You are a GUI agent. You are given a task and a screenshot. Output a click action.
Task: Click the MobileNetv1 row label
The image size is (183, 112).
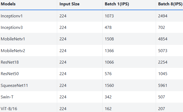[13, 39]
